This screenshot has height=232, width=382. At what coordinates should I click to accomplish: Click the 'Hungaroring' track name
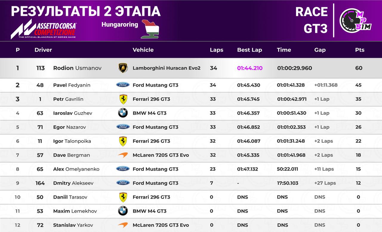click(120, 24)
